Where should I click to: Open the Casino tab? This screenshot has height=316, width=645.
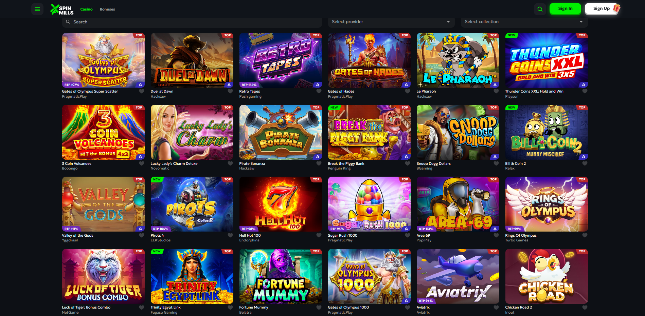[x=86, y=9]
